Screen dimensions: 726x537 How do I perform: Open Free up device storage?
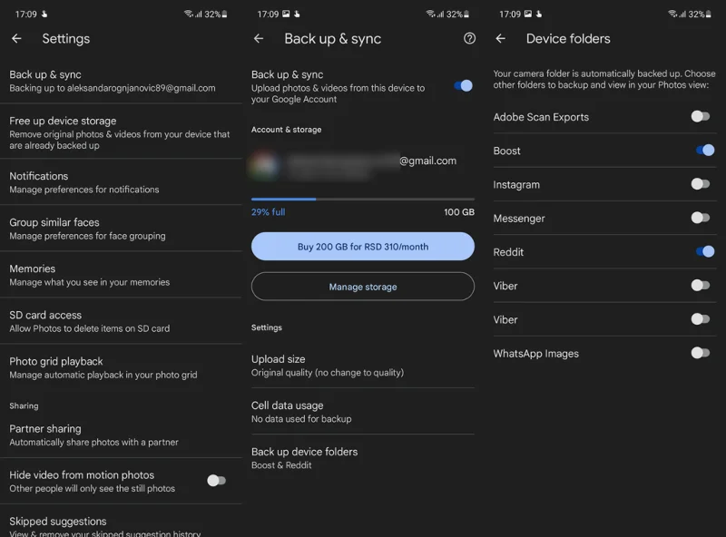(x=121, y=132)
